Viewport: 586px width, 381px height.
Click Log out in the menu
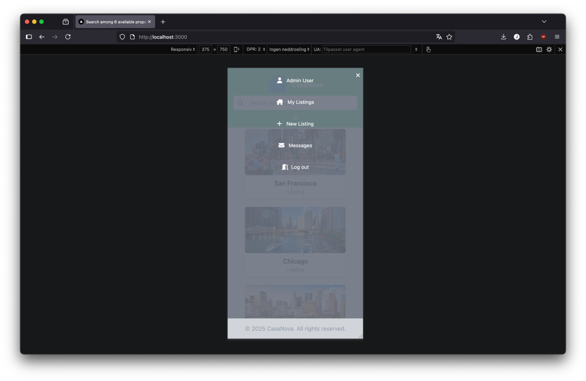(x=295, y=167)
